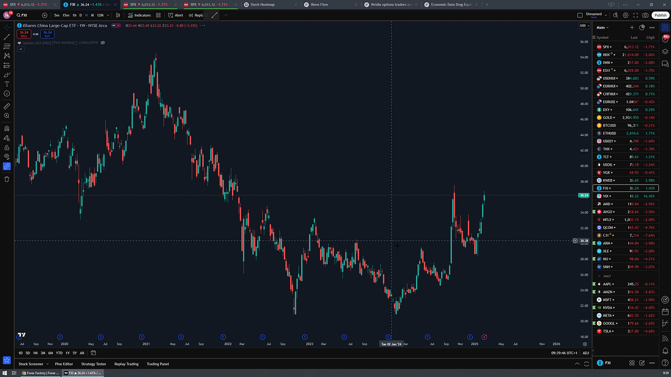Open the favorites star toolbar button
This screenshot has height=377, width=671.
point(7,360)
